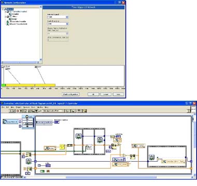The image size is (197, 186).
Task: Click the red loop stop terminal
Action: (x=48, y=171)
